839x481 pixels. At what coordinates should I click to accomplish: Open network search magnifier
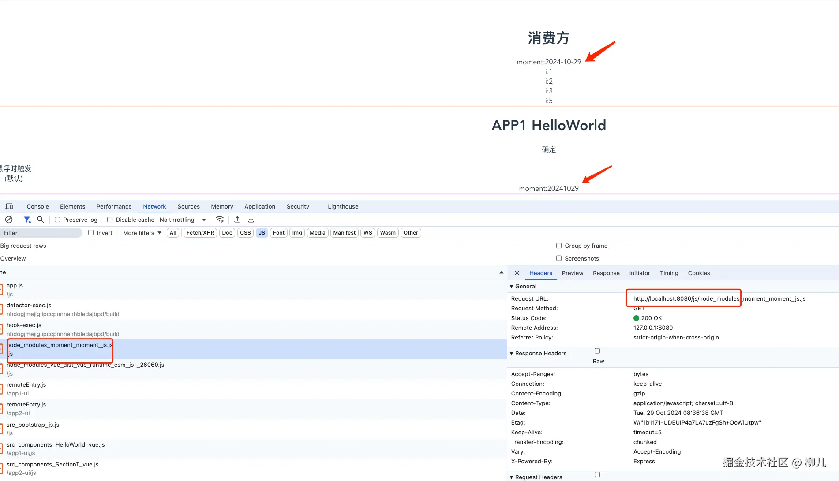(41, 220)
